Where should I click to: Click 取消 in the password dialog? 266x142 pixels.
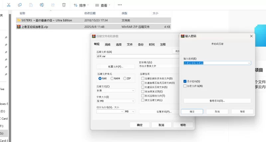click(x=217, y=112)
